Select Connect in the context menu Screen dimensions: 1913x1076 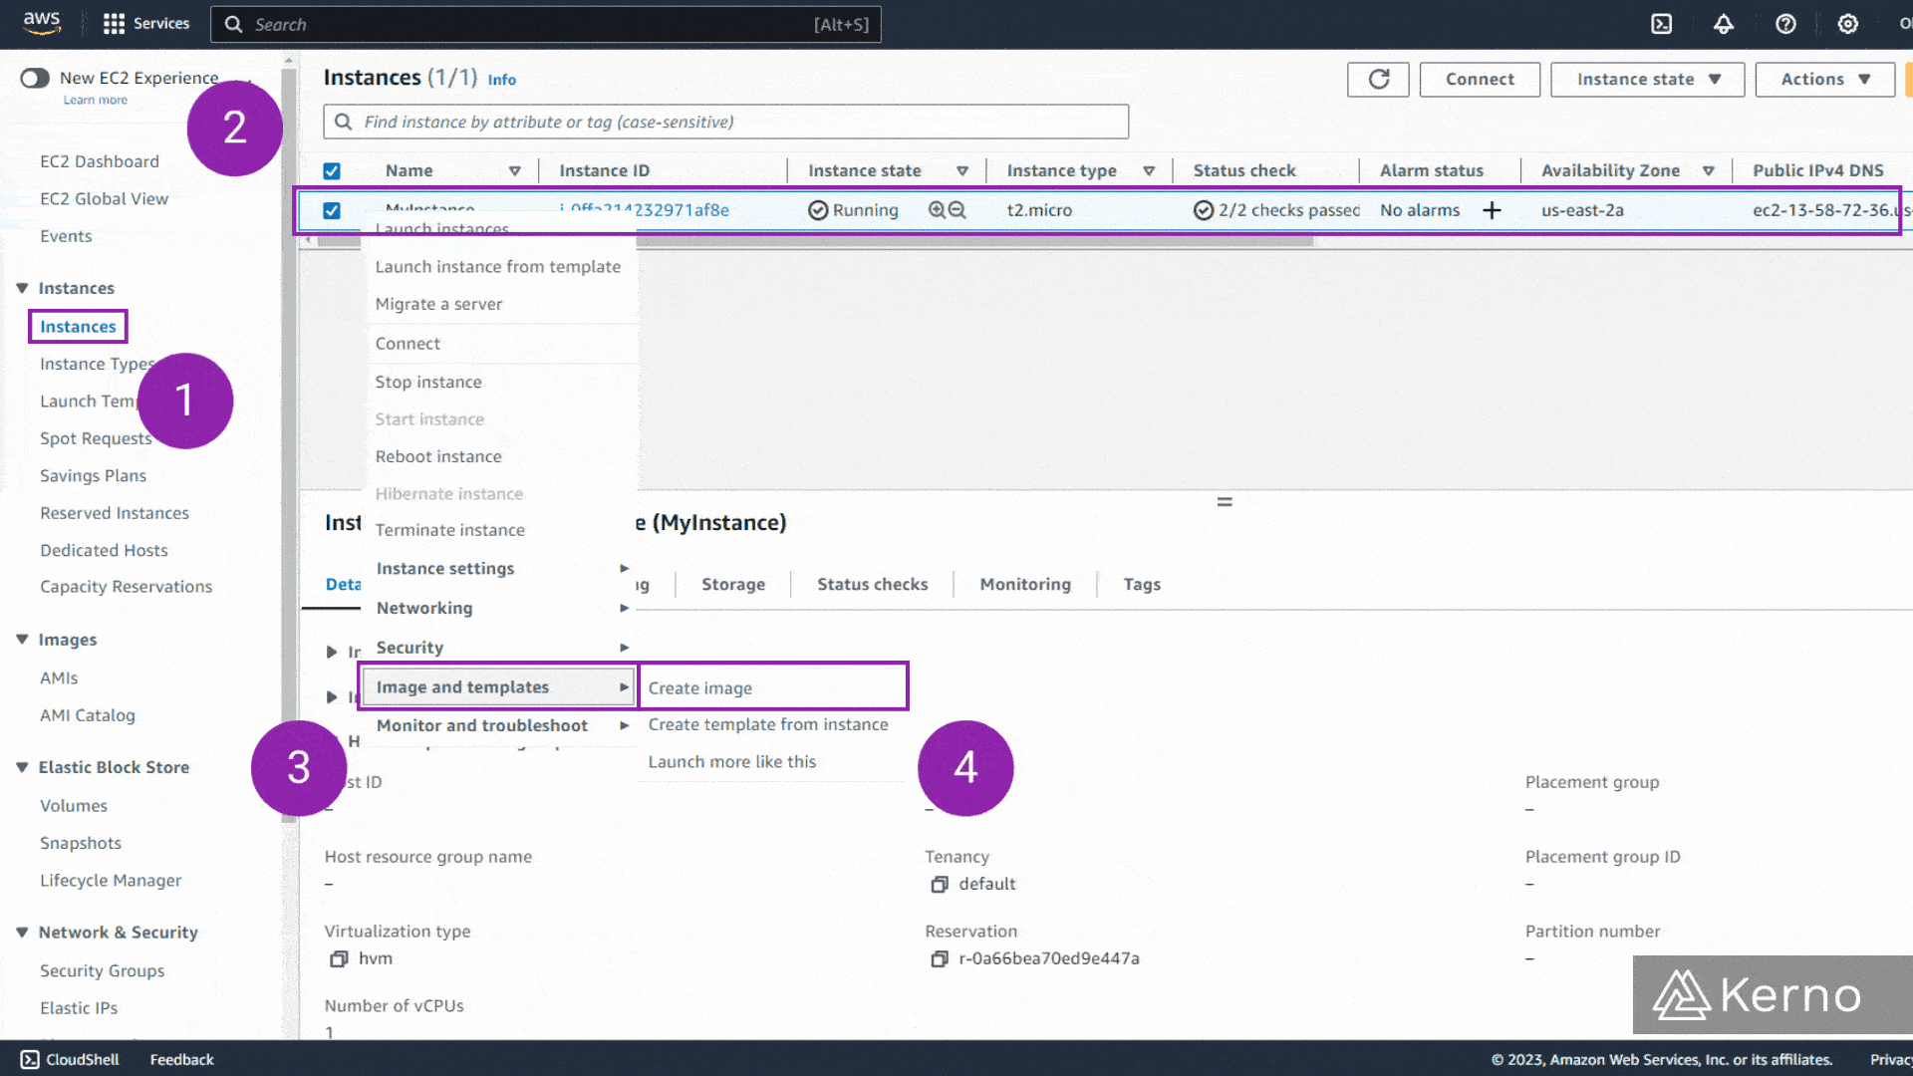click(x=408, y=344)
